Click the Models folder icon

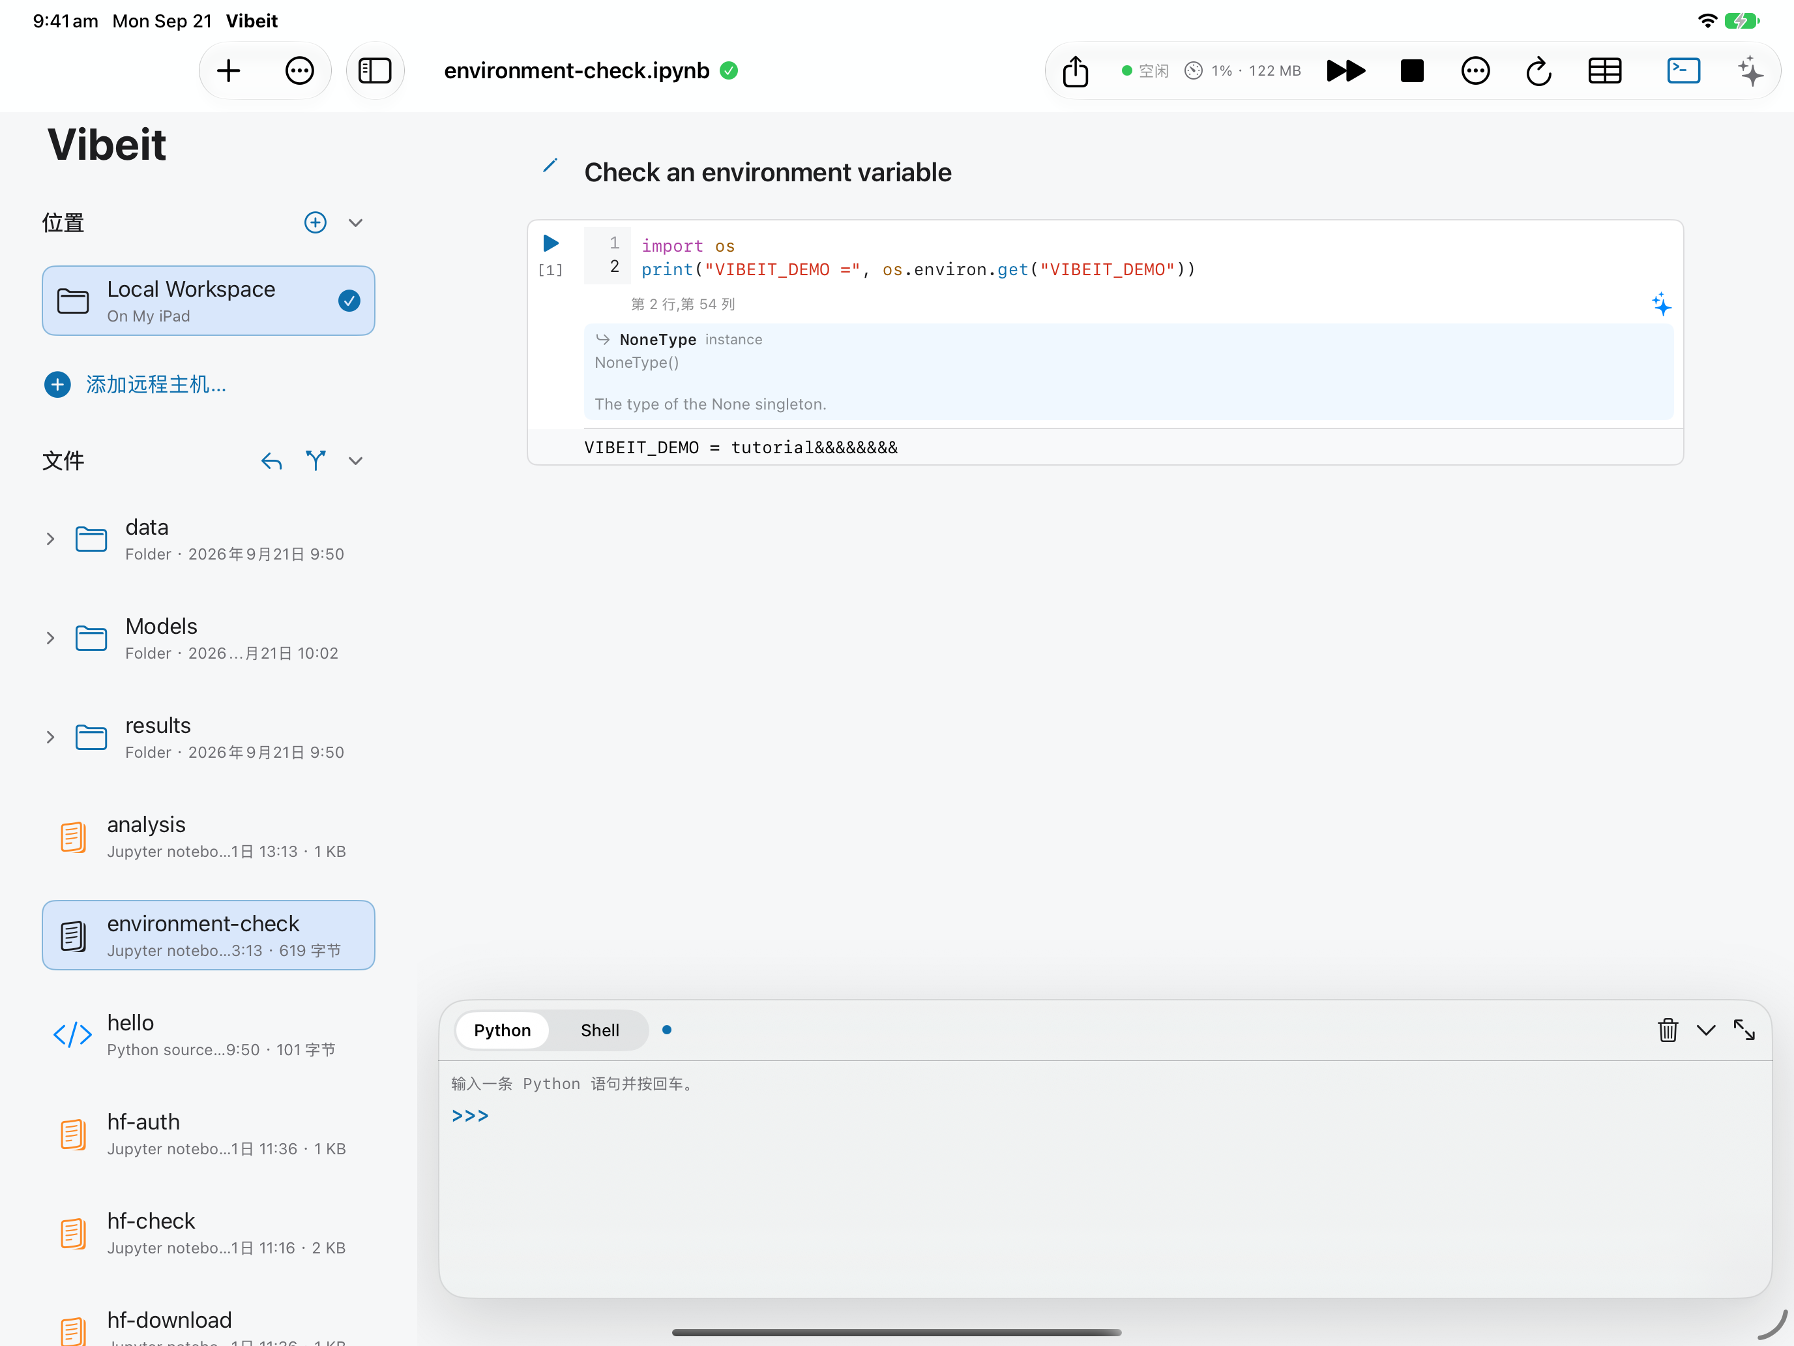point(91,638)
